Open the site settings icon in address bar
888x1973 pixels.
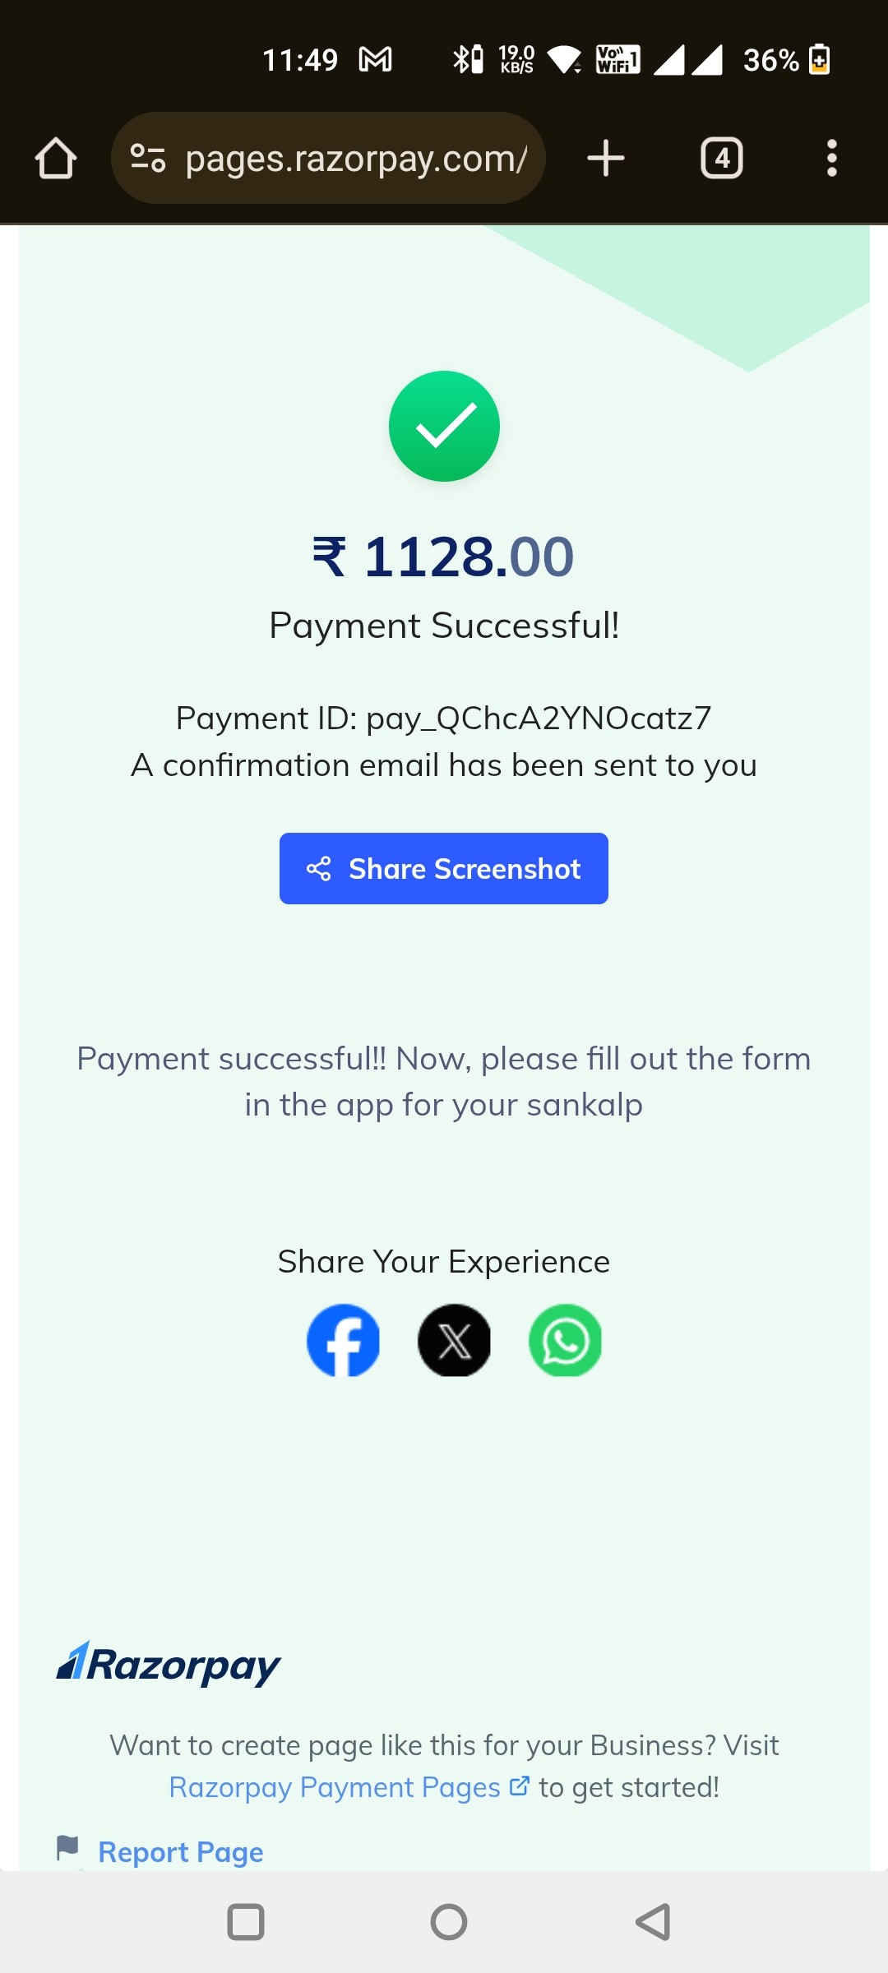pyautogui.click(x=149, y=158)
